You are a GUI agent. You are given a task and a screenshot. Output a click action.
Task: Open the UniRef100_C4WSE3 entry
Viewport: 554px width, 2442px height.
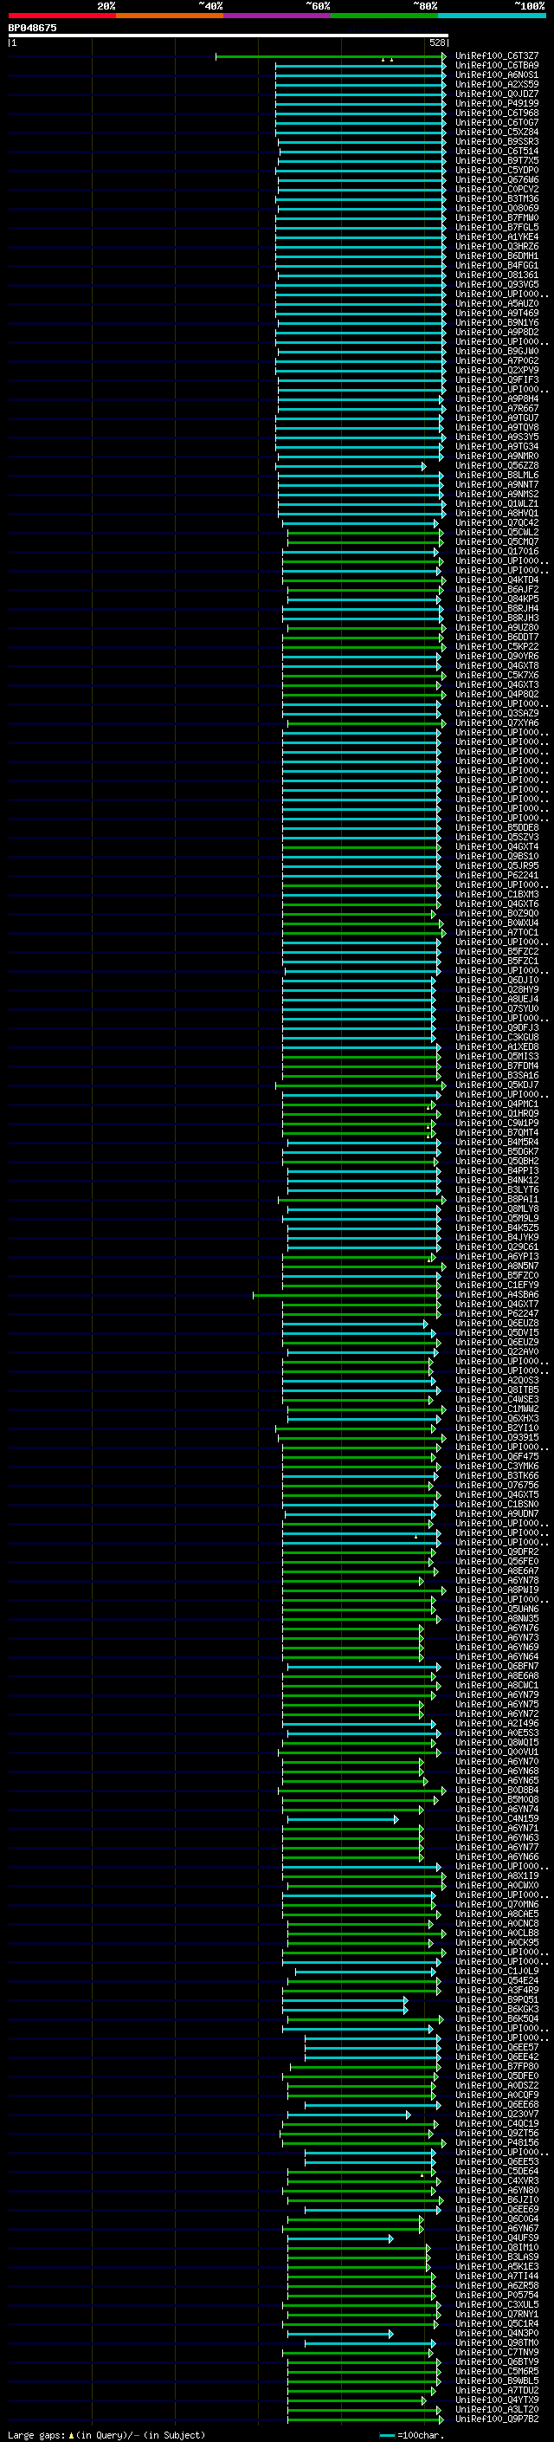coord(496,1400)
